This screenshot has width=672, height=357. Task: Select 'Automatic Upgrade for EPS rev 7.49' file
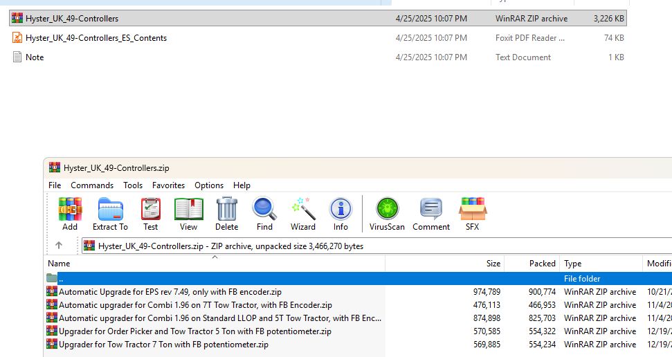pos(170,291)
